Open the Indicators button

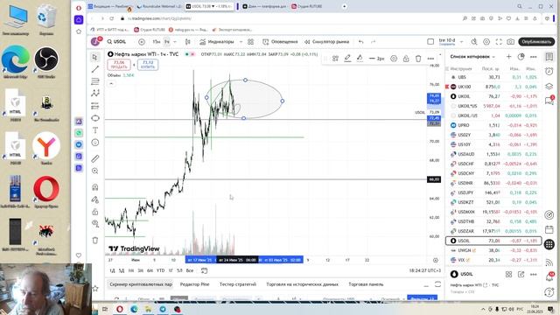(217, 42)
